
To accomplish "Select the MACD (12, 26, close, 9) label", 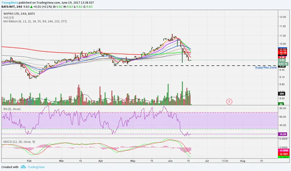I will [19, 142].
